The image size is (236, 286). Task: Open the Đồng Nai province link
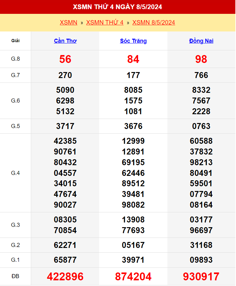click(x=201, y=41)
